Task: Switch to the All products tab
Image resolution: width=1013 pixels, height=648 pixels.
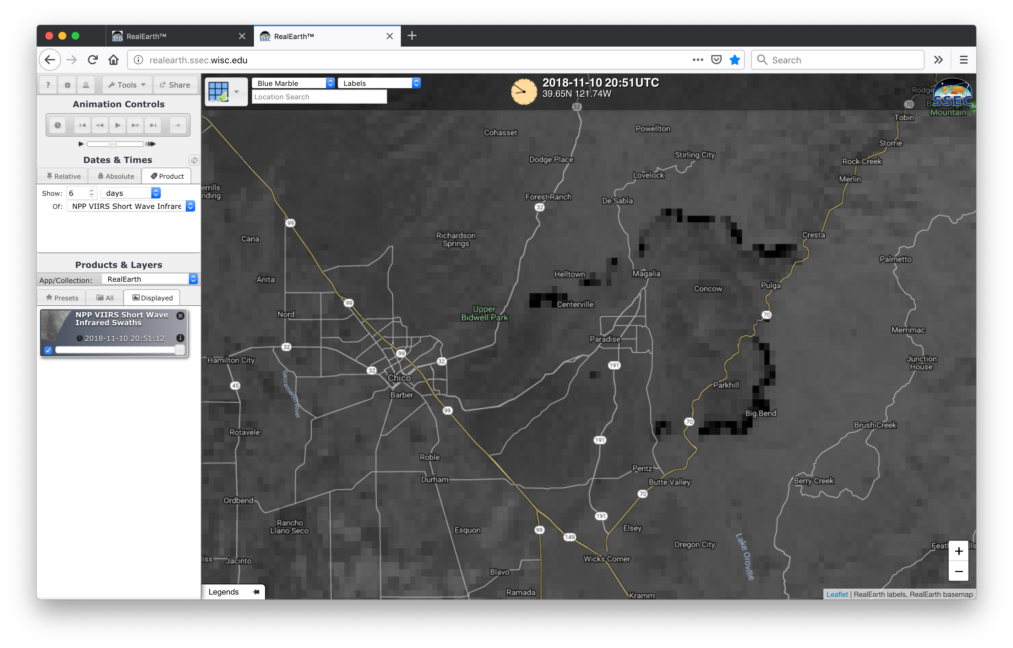Action: [105, 298]
